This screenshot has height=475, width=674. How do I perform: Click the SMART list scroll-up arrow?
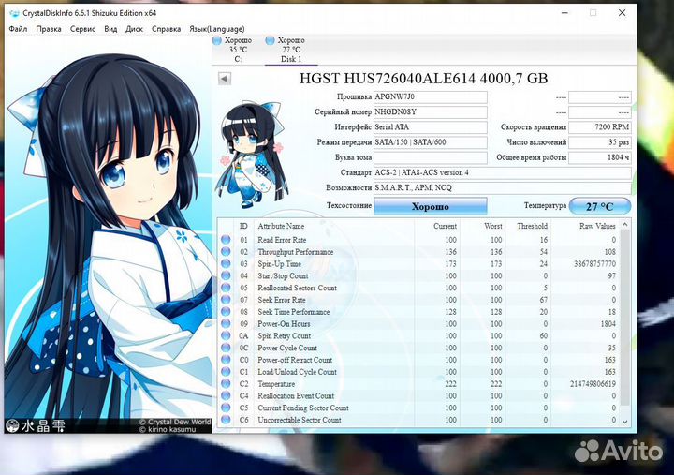pyautogui.click(x=625, y=225)
